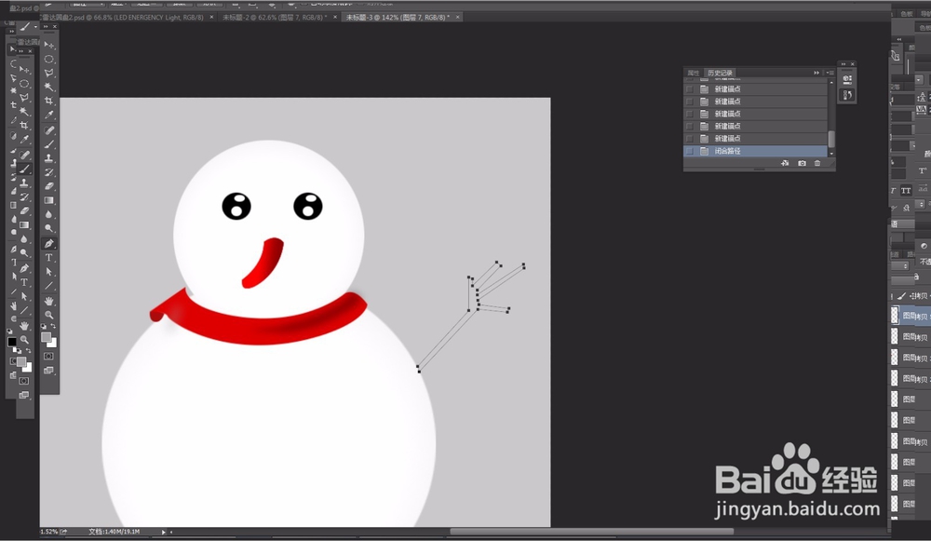Screen dimensions: 931x541
Task: Select Eraser tool in single-column toolbar
Action: click(48, 186)
